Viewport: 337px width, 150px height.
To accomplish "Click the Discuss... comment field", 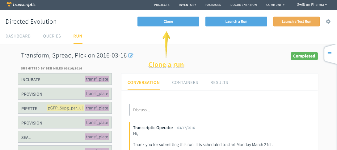I will pos(221,110).
